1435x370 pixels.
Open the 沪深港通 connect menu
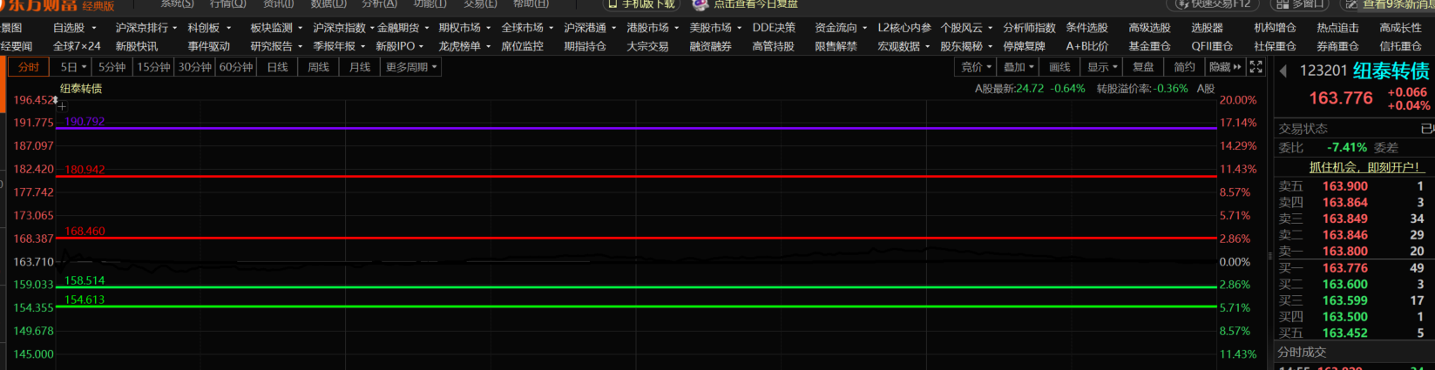[x=590, y=28]
